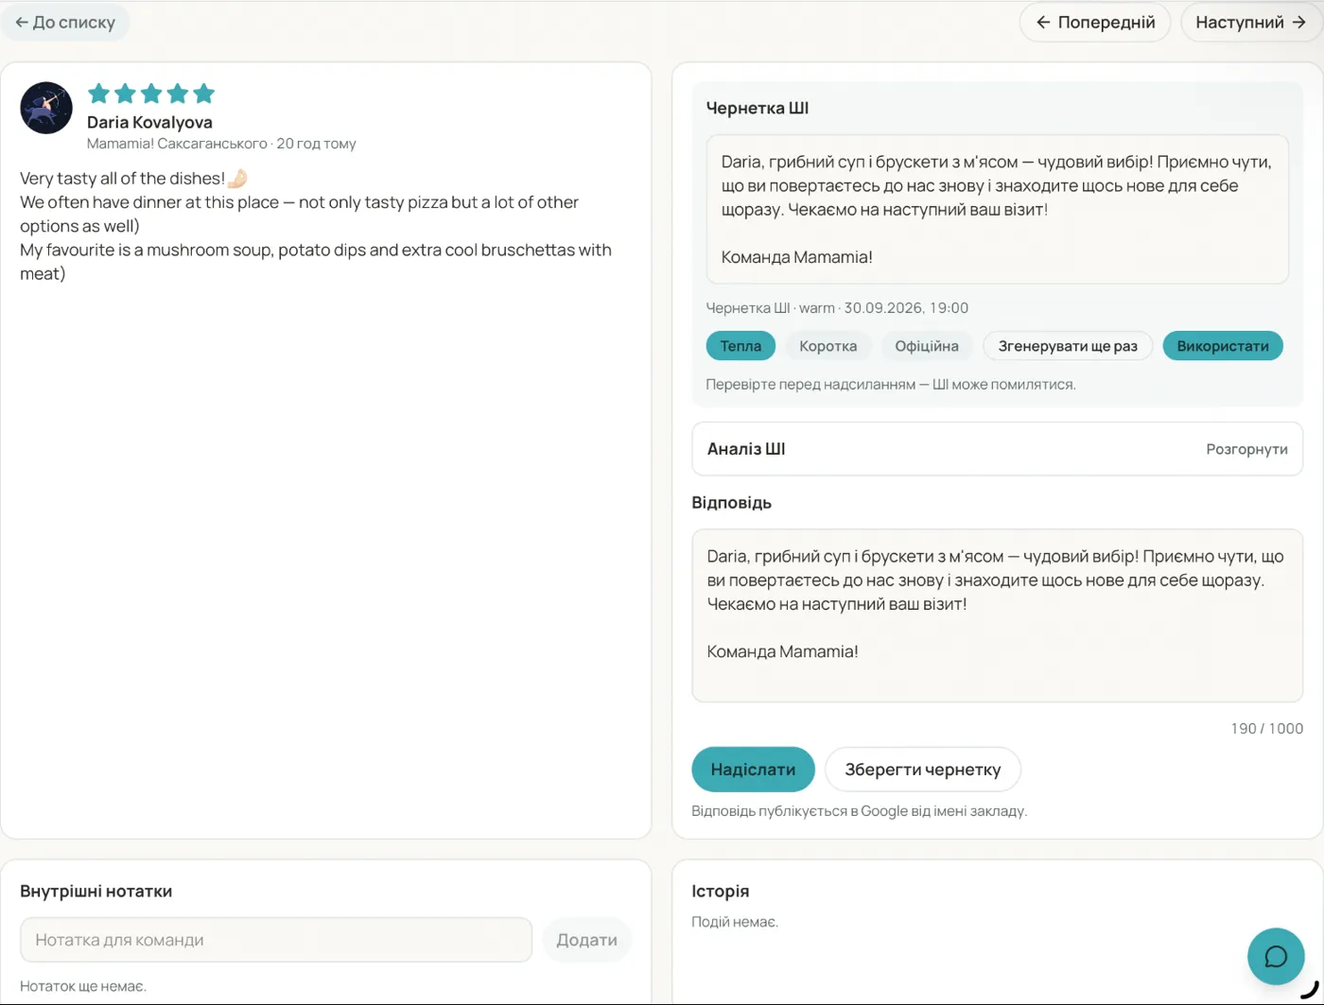Click the five-star rating icons

151,94
